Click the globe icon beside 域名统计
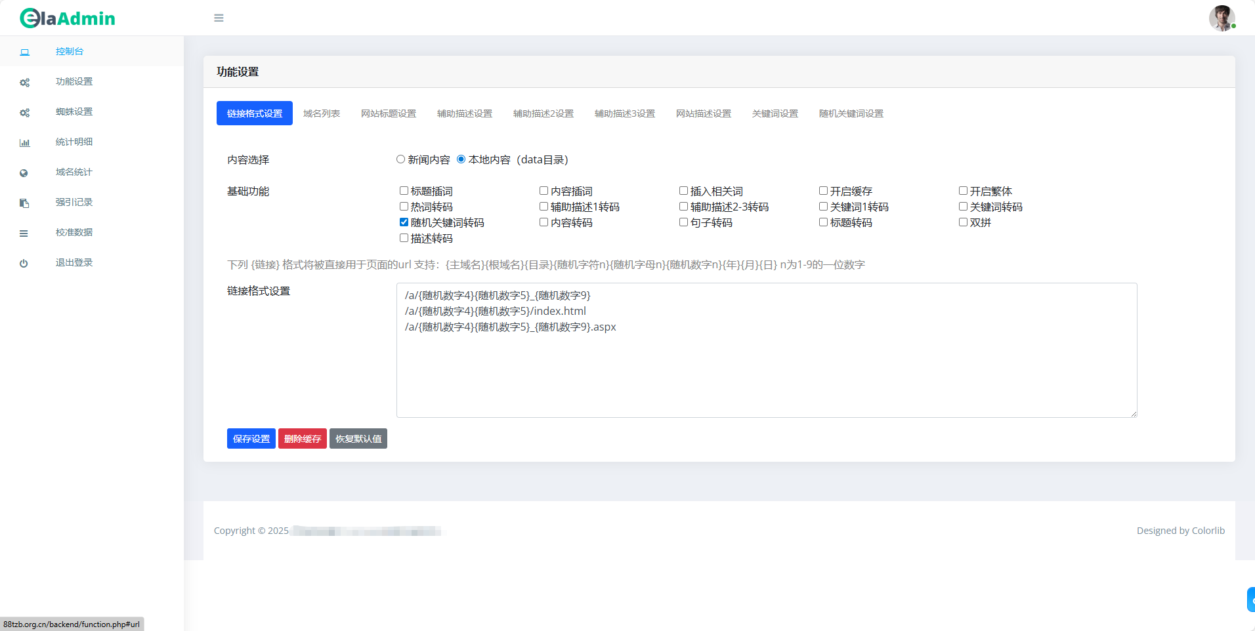1255x631 pixels. pos(24,173)
